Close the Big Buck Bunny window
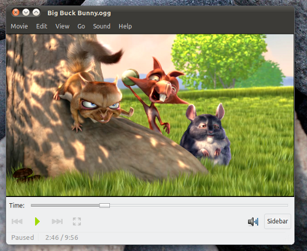The image size is (307, 251). 15,12
